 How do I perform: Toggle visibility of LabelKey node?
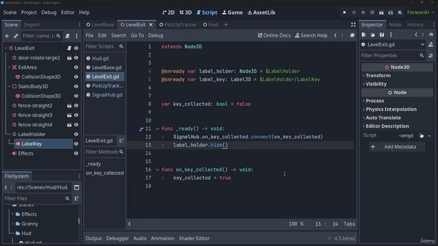pyautogui.click(x=76, y=144)
